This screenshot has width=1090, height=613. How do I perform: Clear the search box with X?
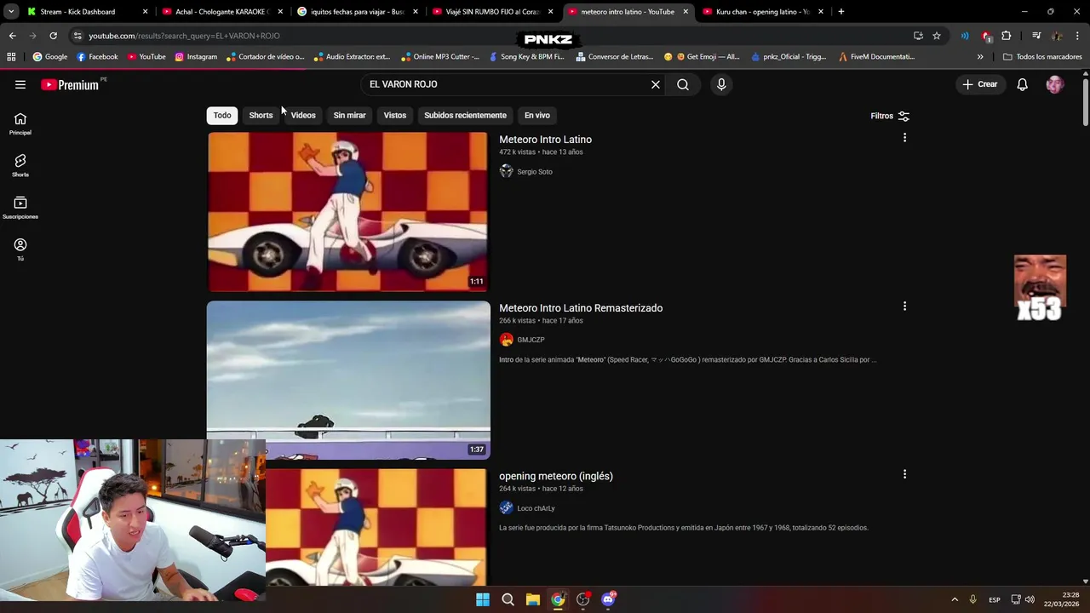pos(656,84)
